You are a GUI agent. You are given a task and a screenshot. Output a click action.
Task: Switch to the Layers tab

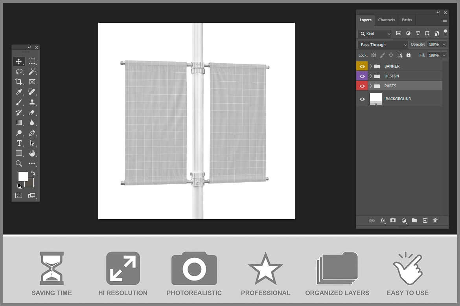(366, 20)
